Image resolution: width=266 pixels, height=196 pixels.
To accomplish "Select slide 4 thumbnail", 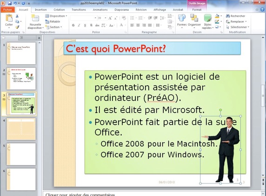I will coord(21,129).
